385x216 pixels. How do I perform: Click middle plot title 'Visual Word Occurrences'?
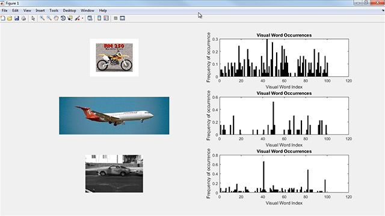tap(284, 94)
